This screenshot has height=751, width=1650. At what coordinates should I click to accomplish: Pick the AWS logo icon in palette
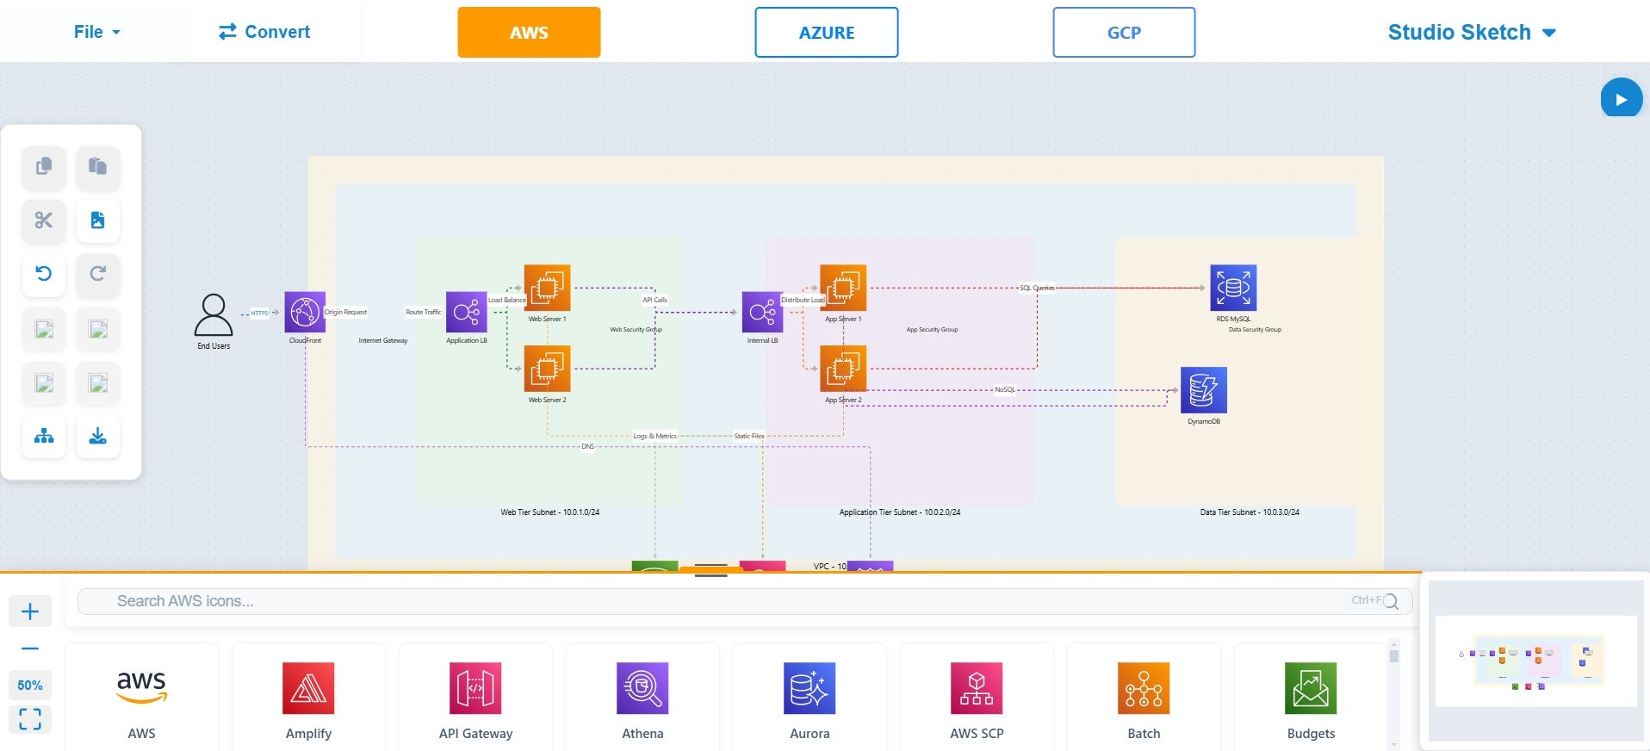pyautogui.click(x=141, y=688)
